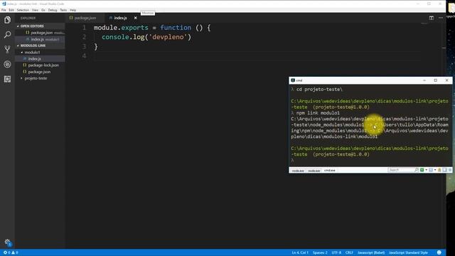
Task: Click Spaces: 2 indentation in status bar
Action: coord(320,252)
